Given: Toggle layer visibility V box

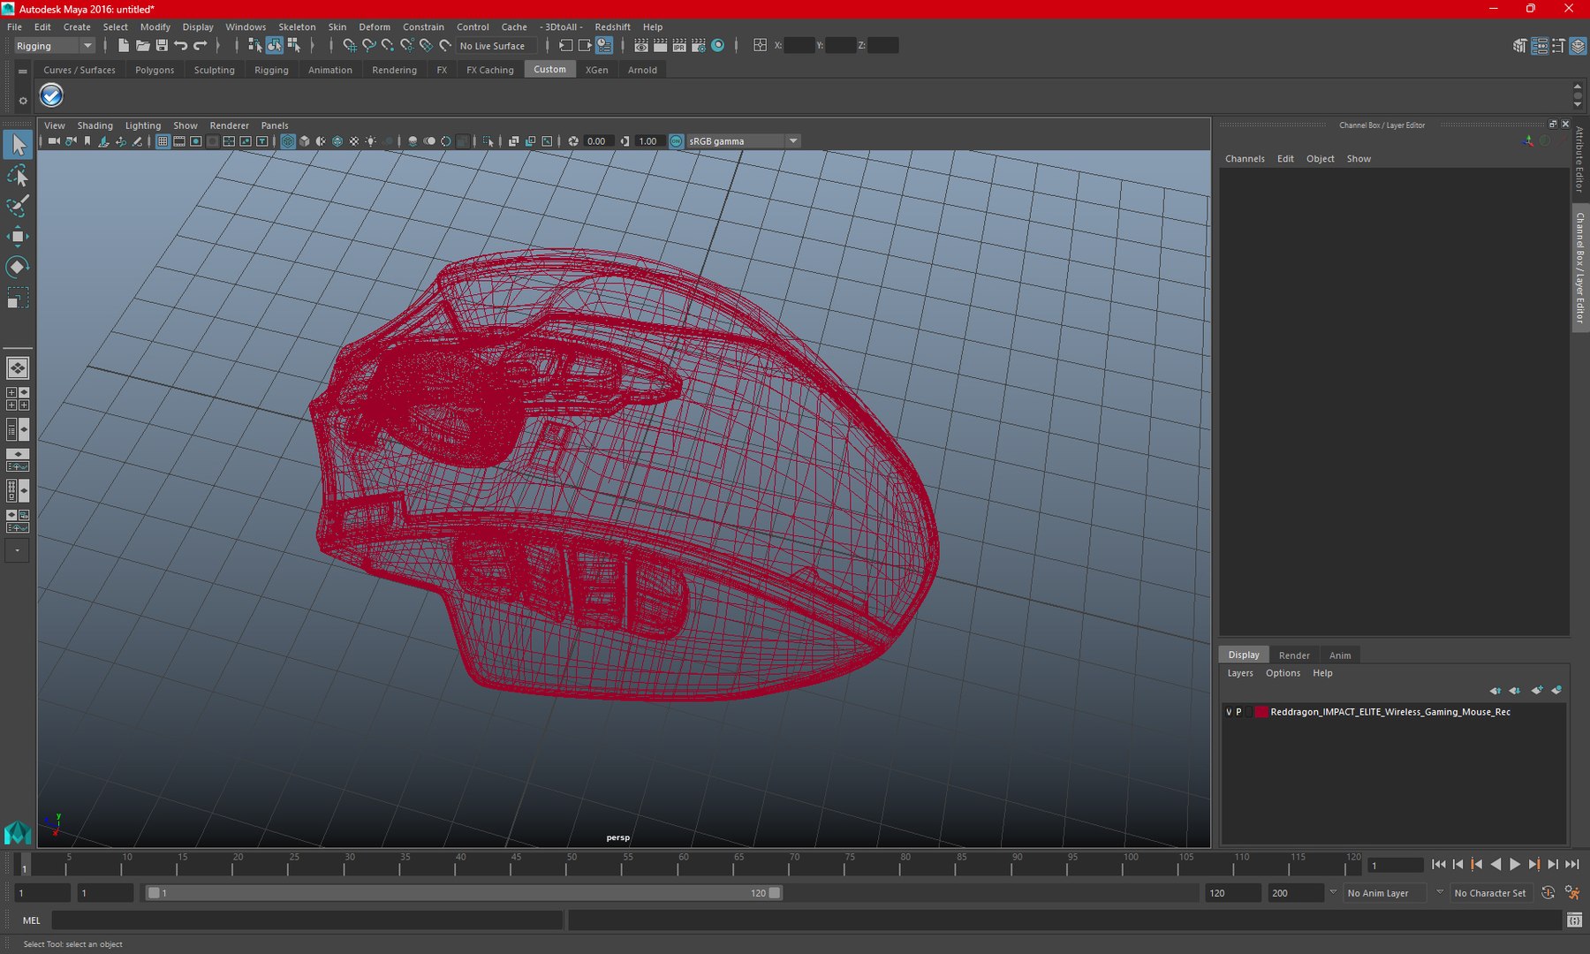Looking at the screenshot, I should tap(1229, 712).
